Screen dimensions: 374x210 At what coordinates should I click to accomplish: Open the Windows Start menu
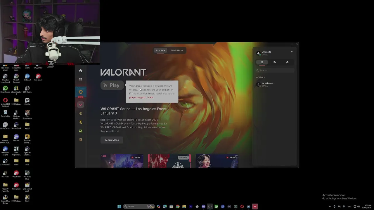tap(119, 206)
